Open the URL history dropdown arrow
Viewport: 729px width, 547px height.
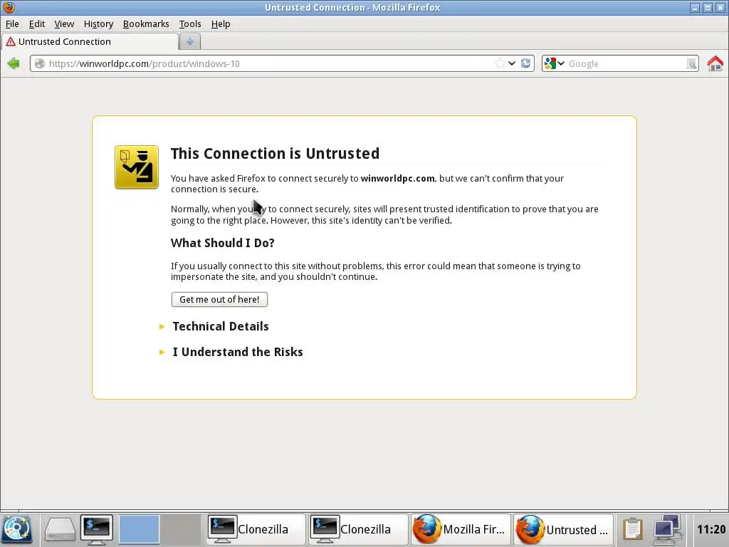coord(512,63)
